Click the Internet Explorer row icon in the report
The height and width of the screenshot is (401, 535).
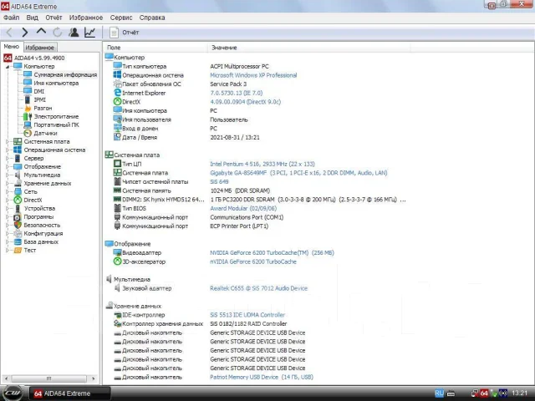[x=117, y=93]
